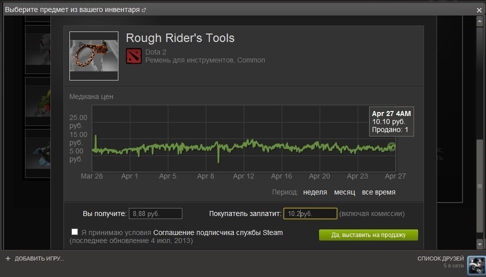Click the scrollbar down arrow

[x=480, y=244]
